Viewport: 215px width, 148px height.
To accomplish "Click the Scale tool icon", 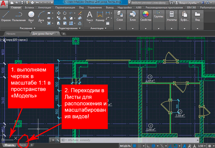I will click(64, 23).
